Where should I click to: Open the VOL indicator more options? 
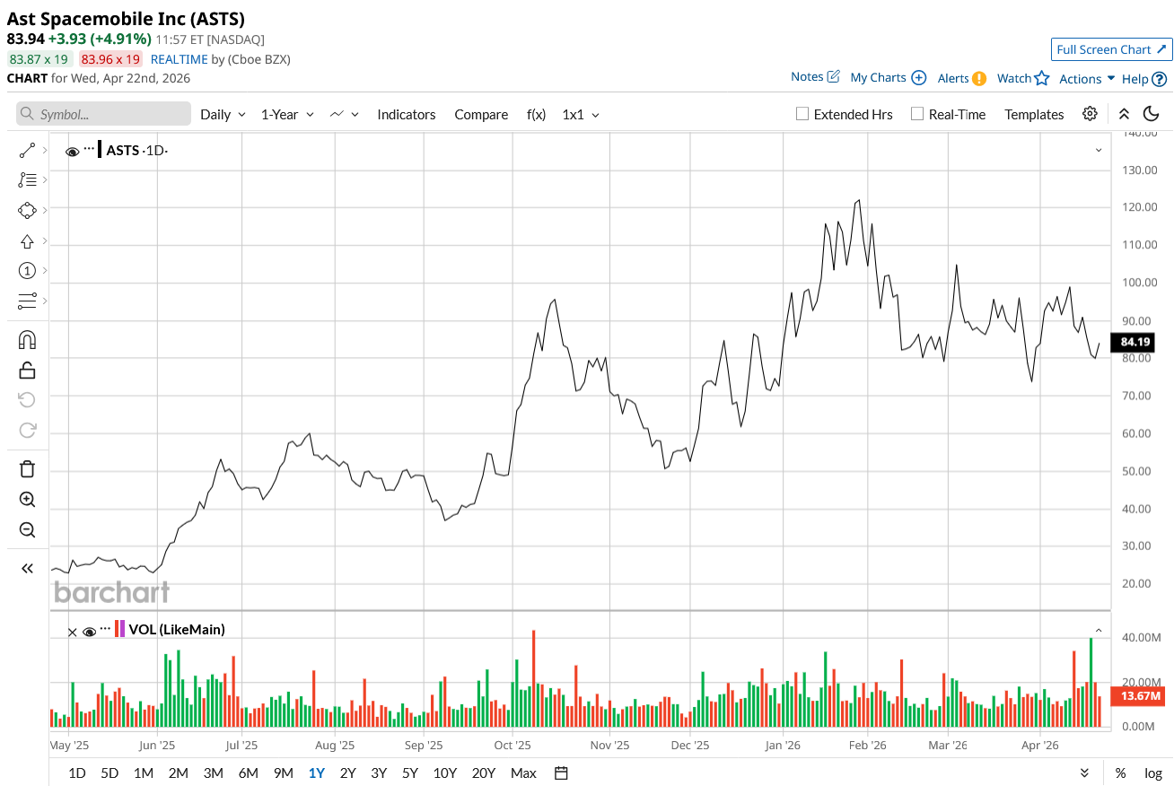(105, 628)
